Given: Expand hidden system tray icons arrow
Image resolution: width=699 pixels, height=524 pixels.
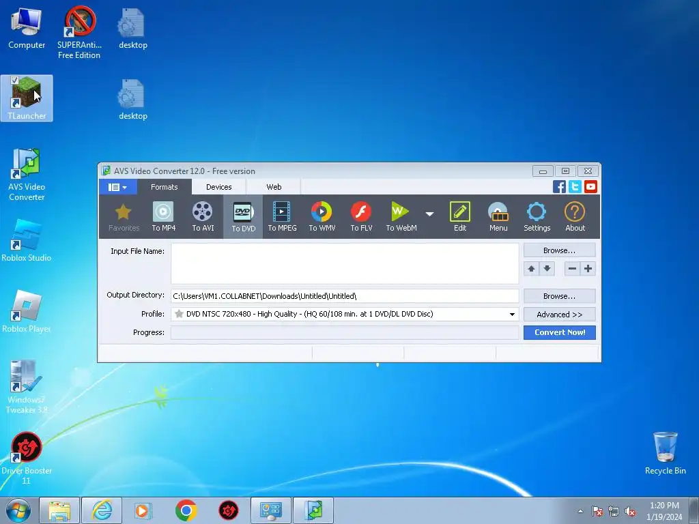Looking at the screenshot, I should pos(580,511).
